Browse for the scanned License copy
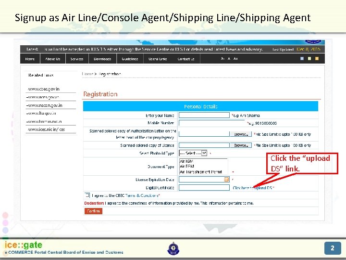The image size is (346, 260). 241,145
